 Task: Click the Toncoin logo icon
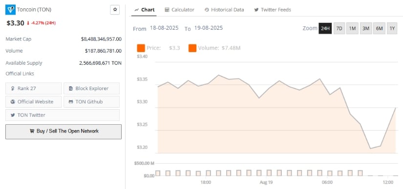(10, 10)
